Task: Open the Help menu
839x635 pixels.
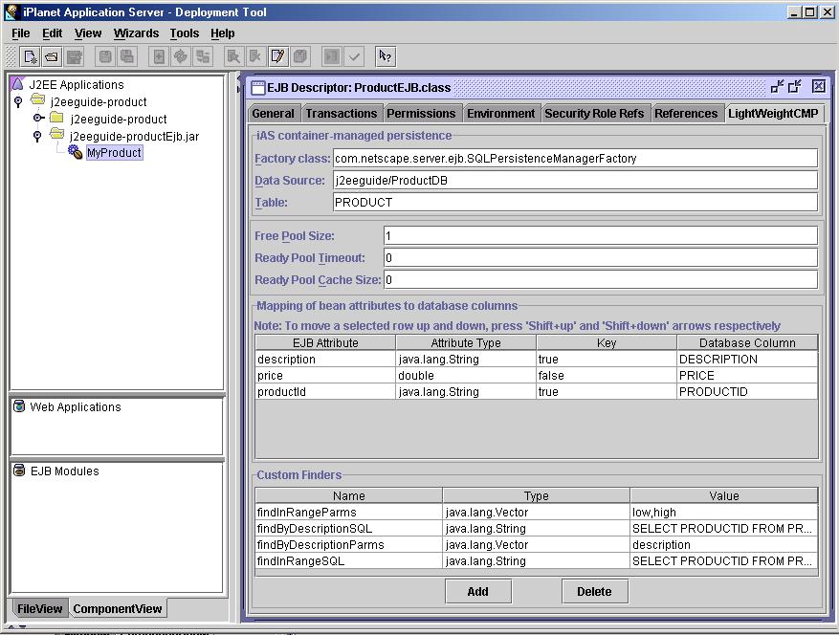Action: tap(223, 33)
